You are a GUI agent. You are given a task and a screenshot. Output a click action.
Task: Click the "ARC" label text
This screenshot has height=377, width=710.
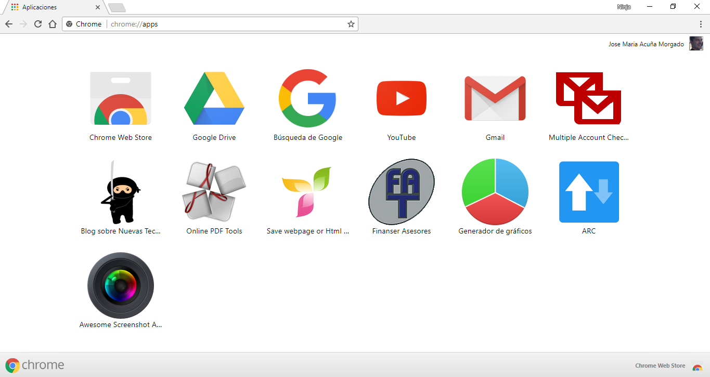(589, 231)
